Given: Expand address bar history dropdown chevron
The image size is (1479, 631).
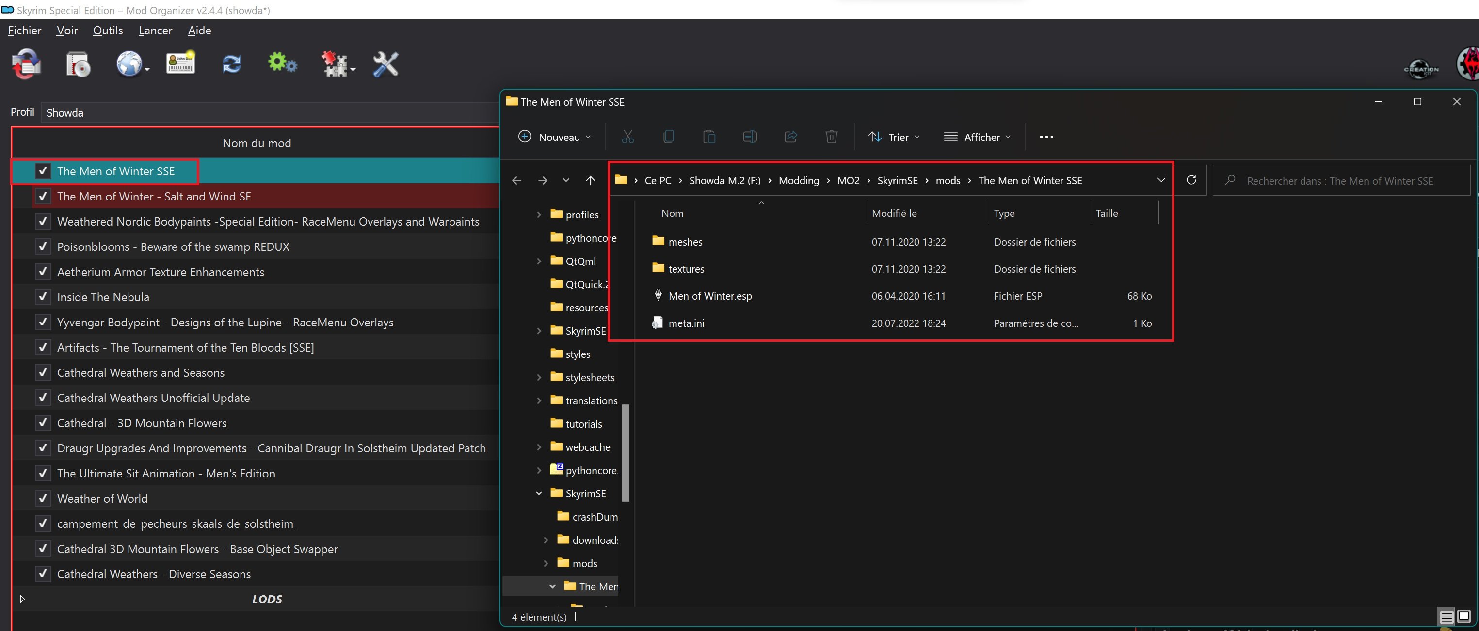Looking at the screenshot, I should (x=1161, y=180).
